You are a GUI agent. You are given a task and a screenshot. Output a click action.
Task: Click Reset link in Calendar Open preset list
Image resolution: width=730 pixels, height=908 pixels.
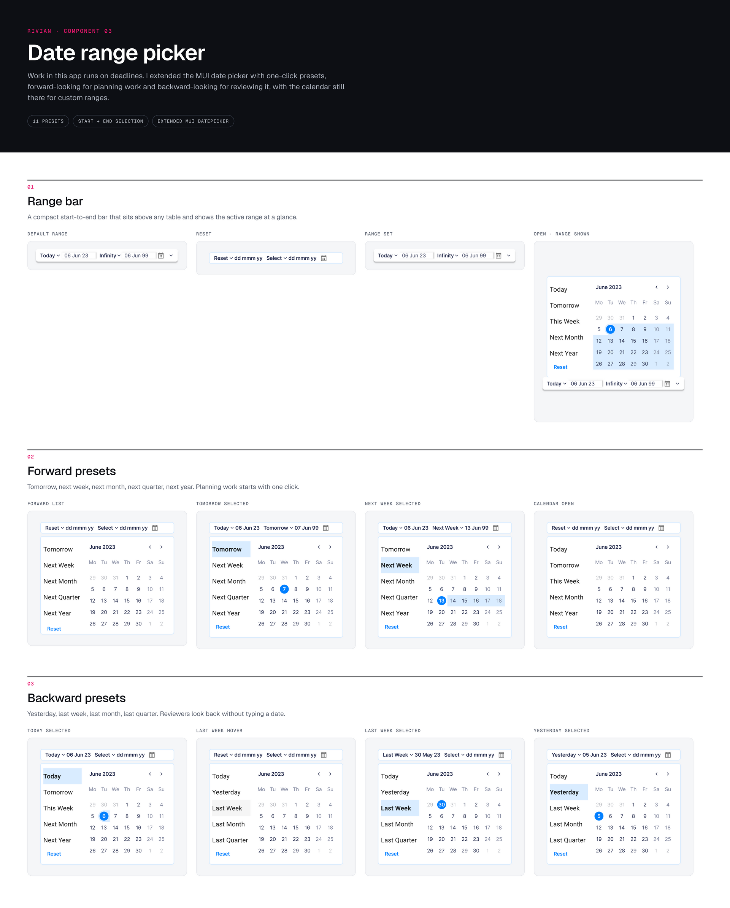[560, 627]
